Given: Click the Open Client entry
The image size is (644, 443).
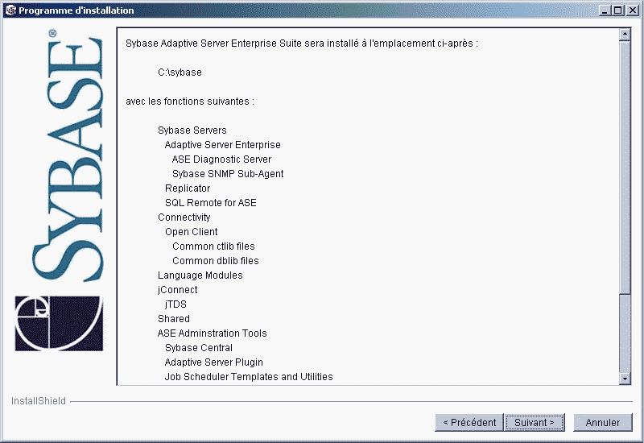Looking at the screenshot, I should pyautogui.click(x=191, y=232).
